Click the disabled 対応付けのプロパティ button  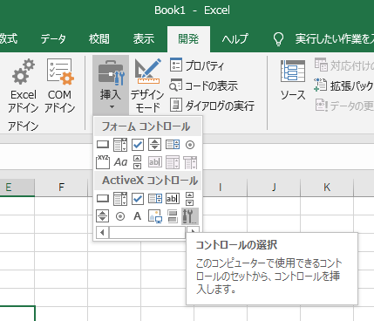pos(344,65)
